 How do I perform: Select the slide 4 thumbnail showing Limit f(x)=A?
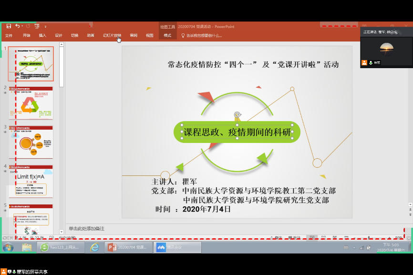(31, 181)
